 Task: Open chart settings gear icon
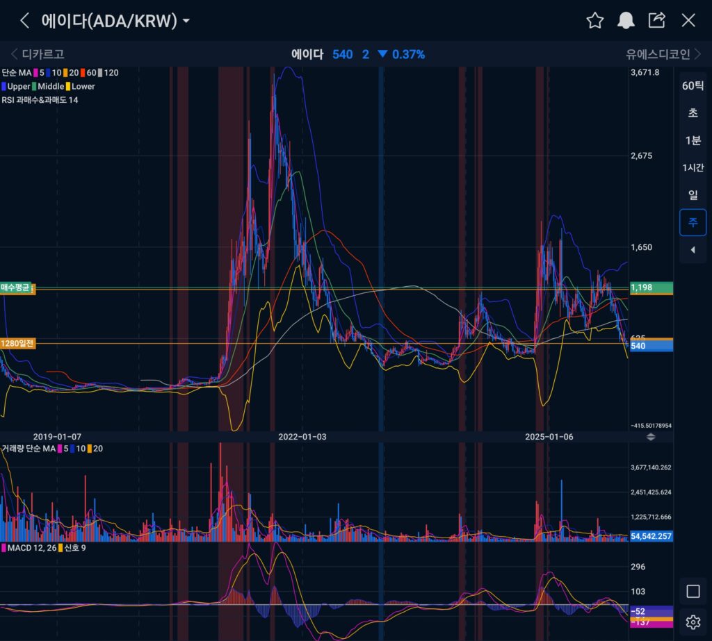point(693,622)
